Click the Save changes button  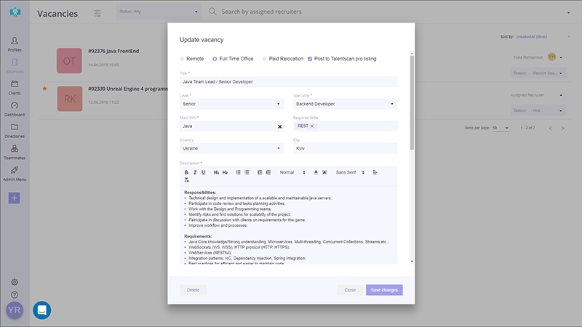(x=383, y=290)
